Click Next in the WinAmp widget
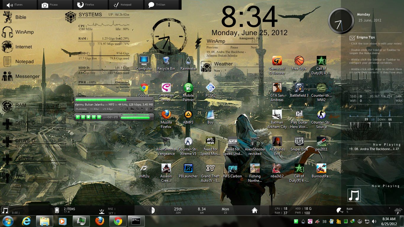 click(254, 47)
